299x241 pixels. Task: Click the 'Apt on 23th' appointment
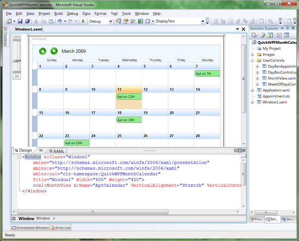tap(77, 143)
